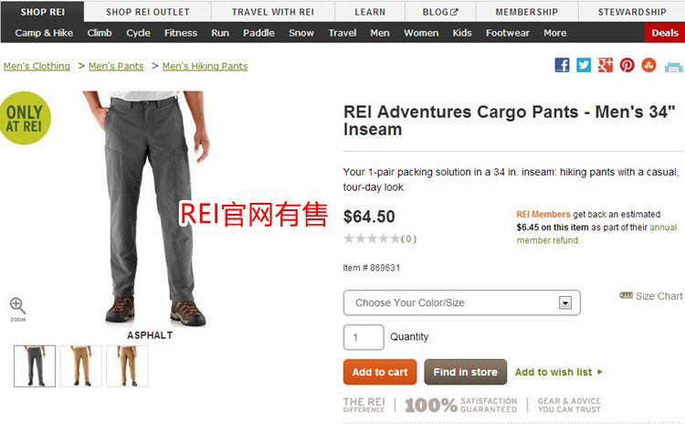Screen dimensions: 685x424
Task: Open the Size Chart
Action: coord(651,296)
